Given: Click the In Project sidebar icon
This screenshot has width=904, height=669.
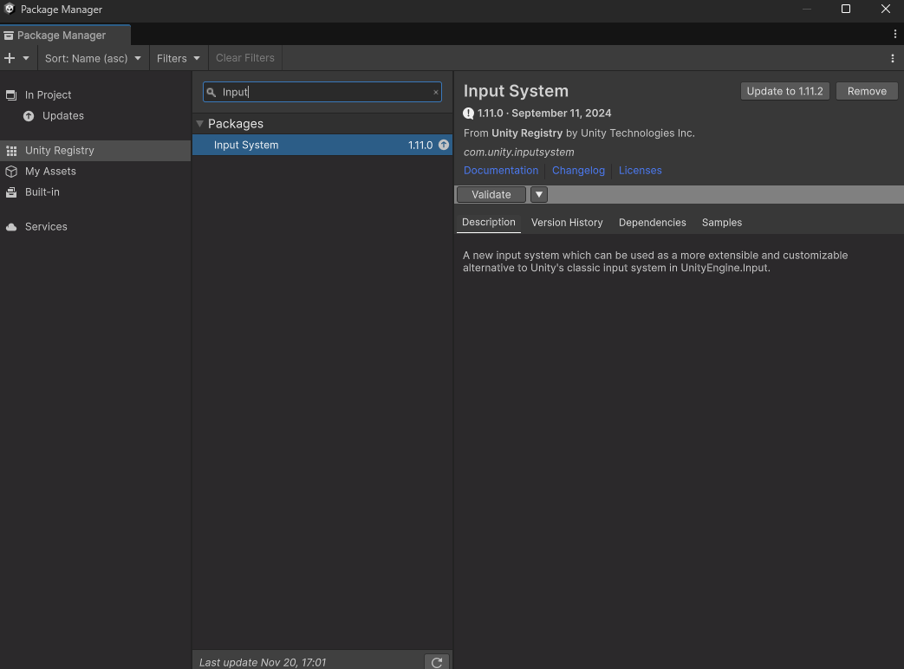Looking at the screenshot, I should (11, 95).
